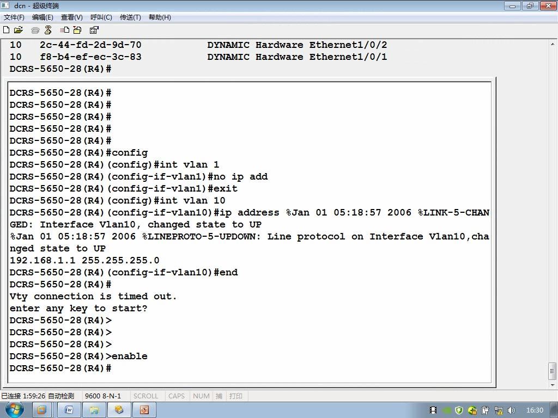The height and width of the screenshot is (418, 558).
Task: Minimize the dcn HyperTerminal window
Action: 512,5
